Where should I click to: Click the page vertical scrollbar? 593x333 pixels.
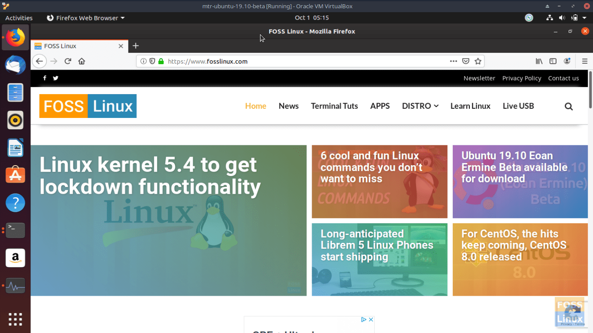[590, 89]
